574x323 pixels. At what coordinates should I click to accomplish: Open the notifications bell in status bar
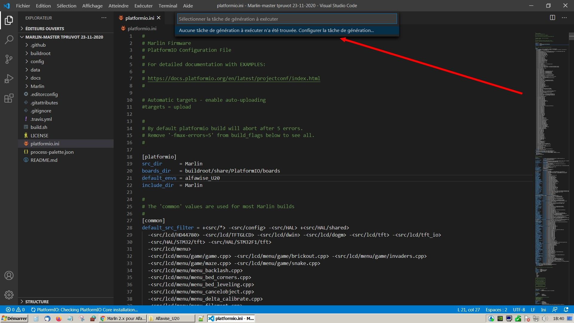(566, 310)
